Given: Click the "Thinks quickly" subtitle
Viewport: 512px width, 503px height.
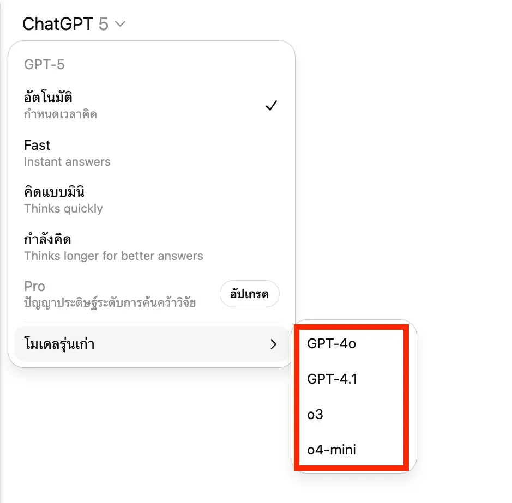Looking at the screenshot, I should 63,209.
